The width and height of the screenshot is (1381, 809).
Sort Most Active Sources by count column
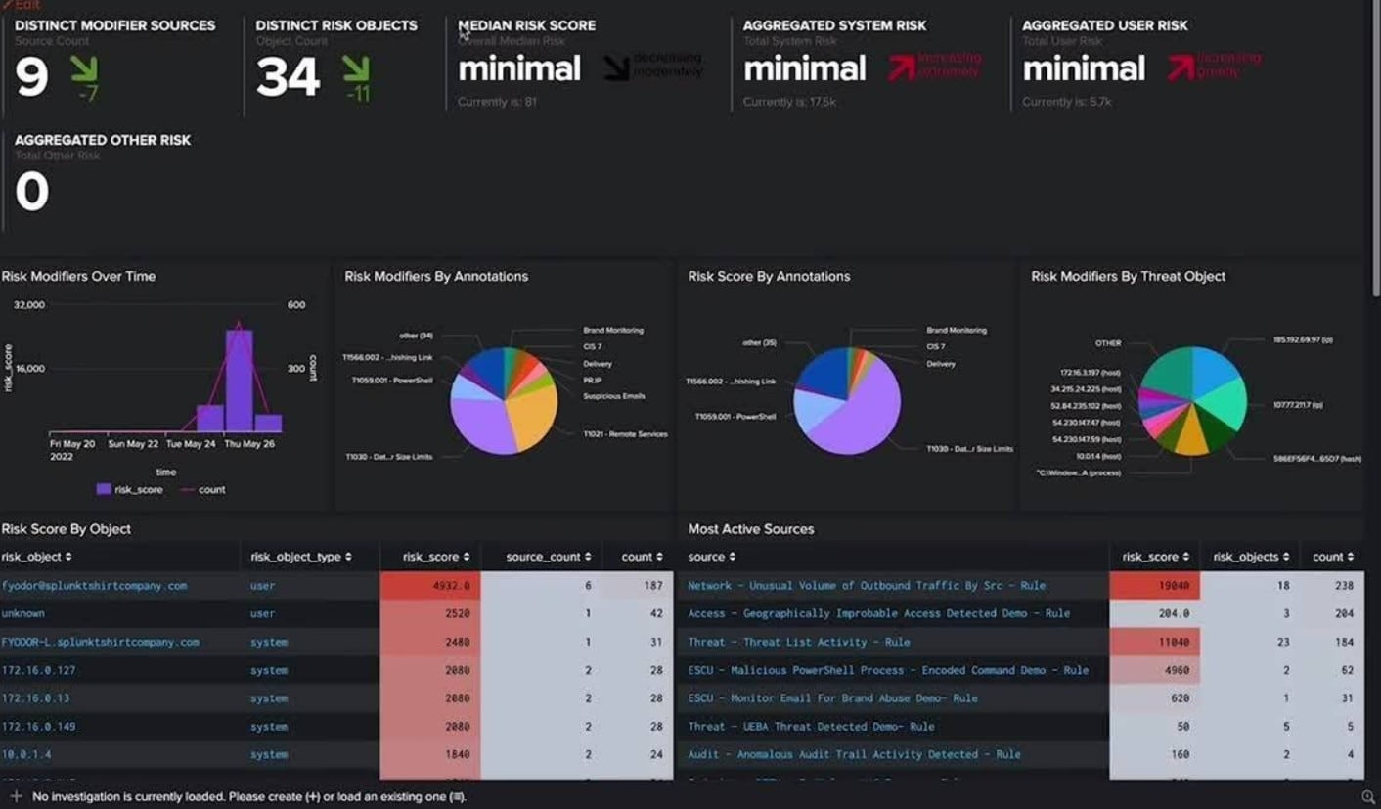coord(1334,557)
